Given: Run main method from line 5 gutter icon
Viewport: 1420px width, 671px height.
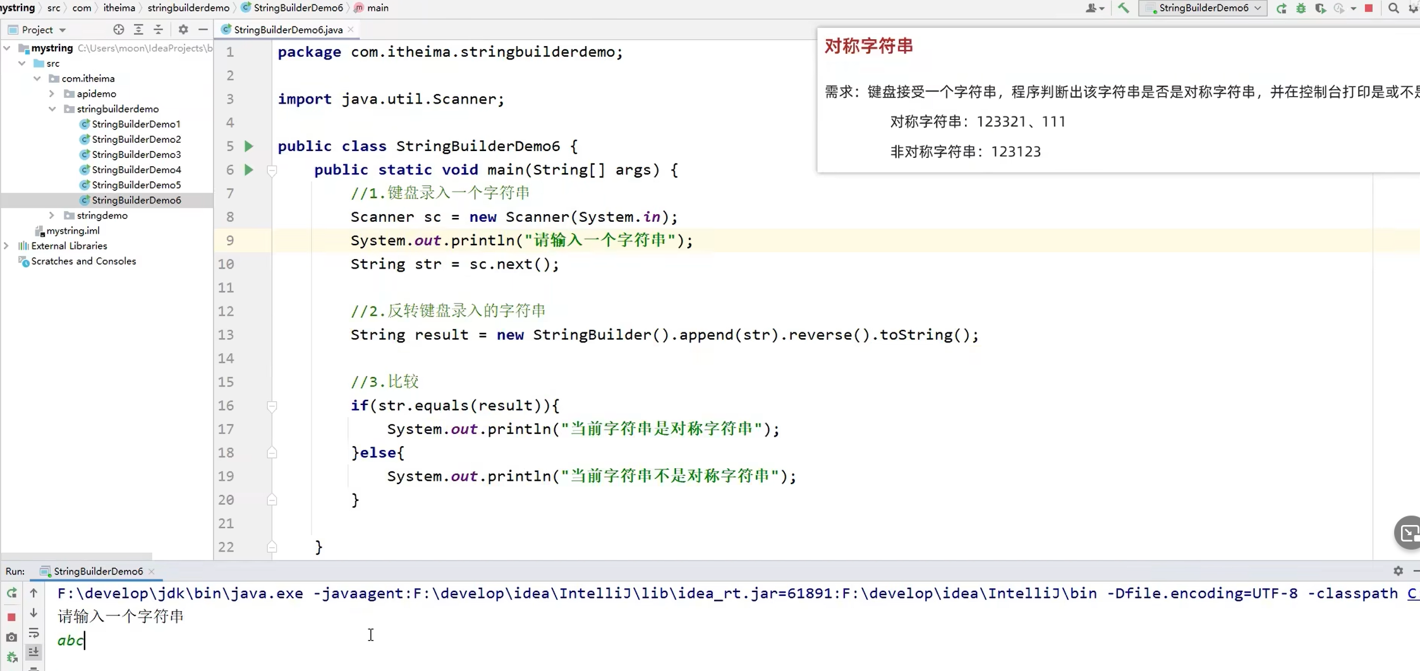Looking at the screenshot, I should tap(248, 145).
